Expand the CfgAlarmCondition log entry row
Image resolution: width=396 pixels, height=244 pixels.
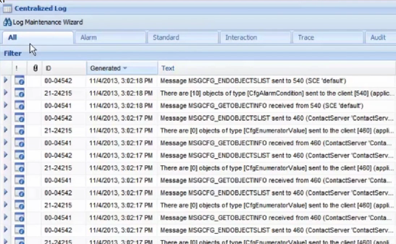(6, 93)
